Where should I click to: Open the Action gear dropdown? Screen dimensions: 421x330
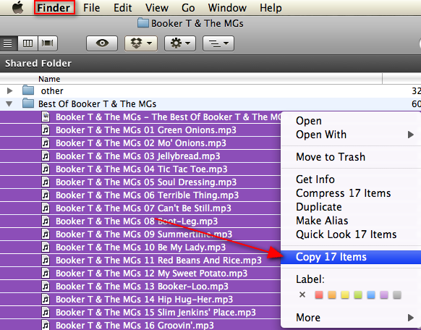pyautogui.click(x=180, y=43)
